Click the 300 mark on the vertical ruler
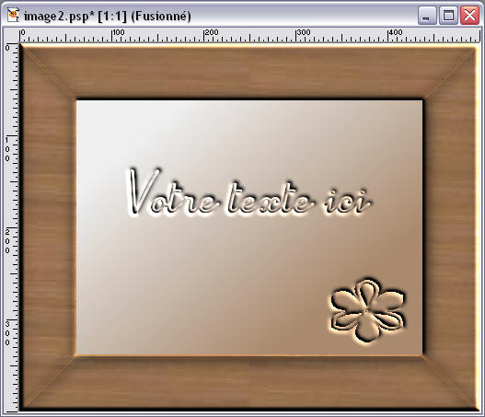 [7, 333]
